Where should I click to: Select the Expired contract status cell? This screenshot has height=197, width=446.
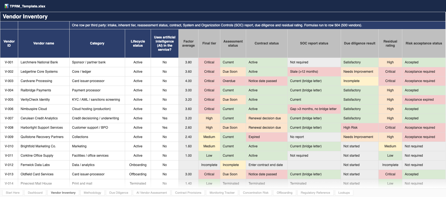pyautogui.click(x=267, y=137)
